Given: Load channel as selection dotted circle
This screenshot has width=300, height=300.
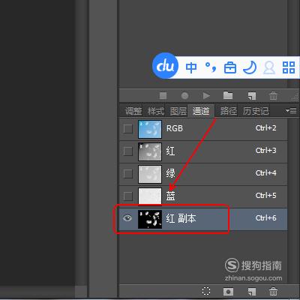Looking at the screenshot, I should click(206, 291).
